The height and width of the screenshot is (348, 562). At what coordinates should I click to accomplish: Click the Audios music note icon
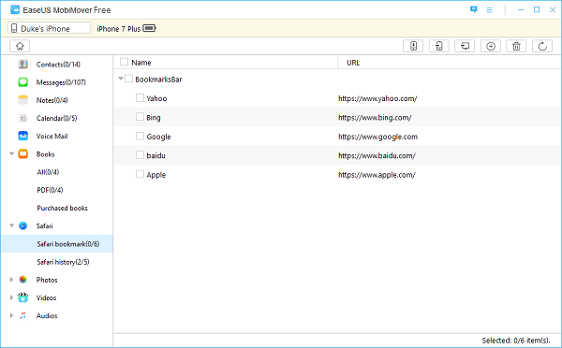[x=22, y=315]
